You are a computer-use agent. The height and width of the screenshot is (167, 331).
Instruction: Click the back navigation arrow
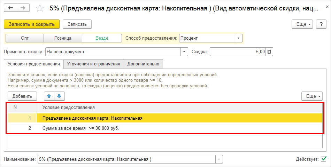10,7
